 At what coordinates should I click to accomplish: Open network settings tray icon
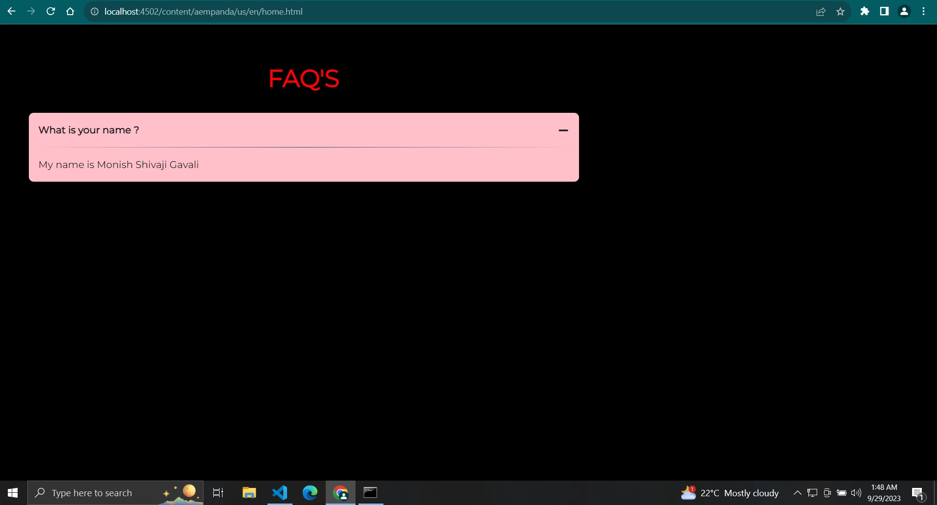coord(812,493)
